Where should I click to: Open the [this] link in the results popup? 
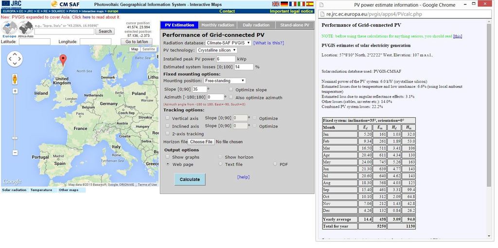[x=458, y=36]
